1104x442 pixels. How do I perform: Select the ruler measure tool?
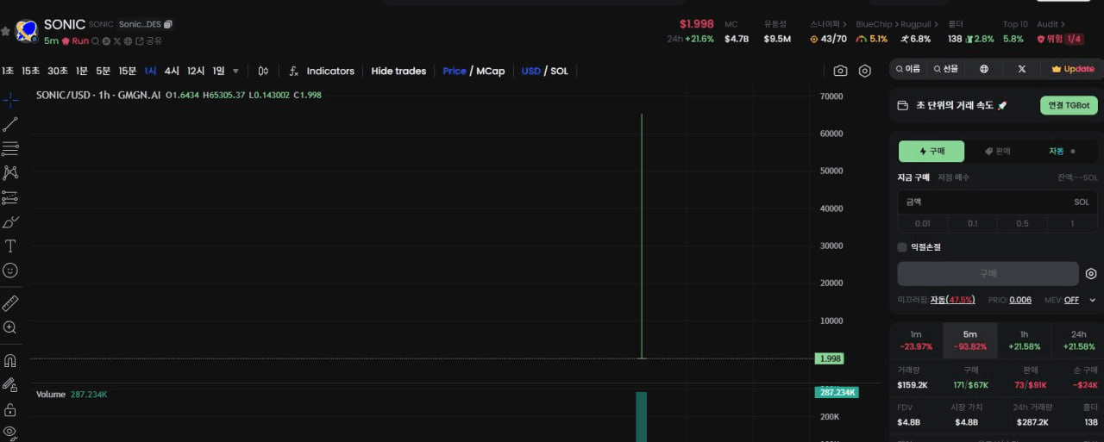point(10,303)
